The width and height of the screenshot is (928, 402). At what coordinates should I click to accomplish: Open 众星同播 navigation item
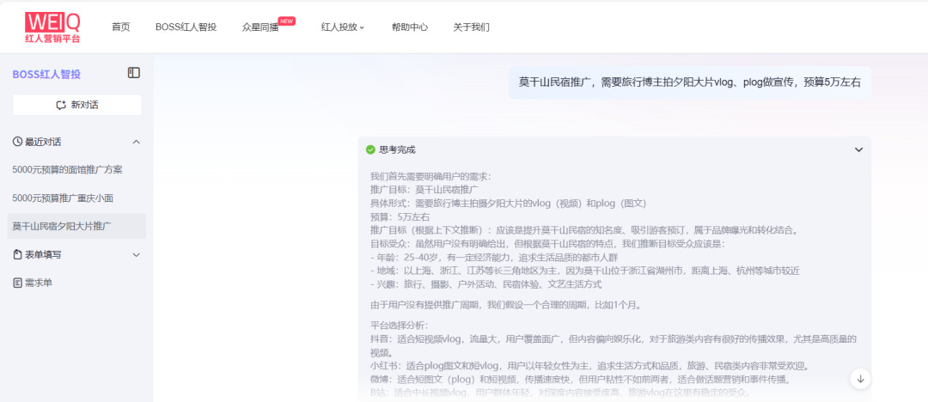(259, 27)
